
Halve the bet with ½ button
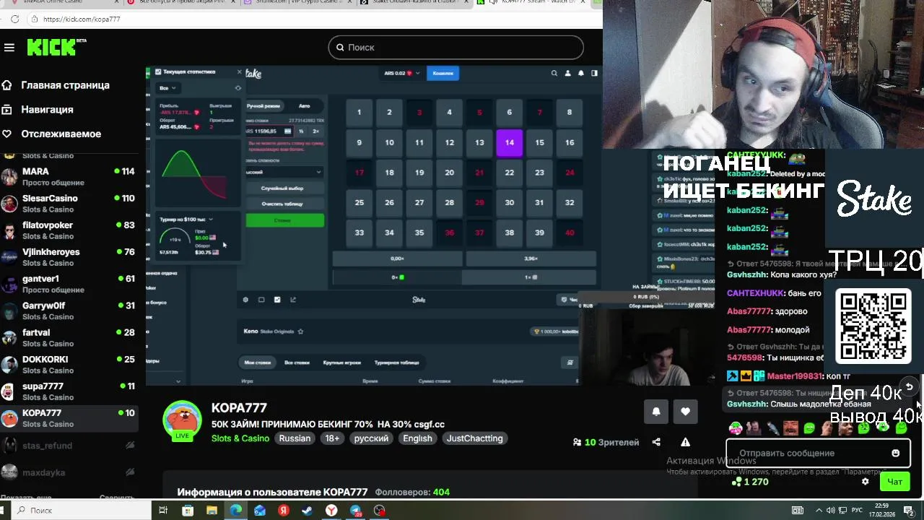pos(301,131)
